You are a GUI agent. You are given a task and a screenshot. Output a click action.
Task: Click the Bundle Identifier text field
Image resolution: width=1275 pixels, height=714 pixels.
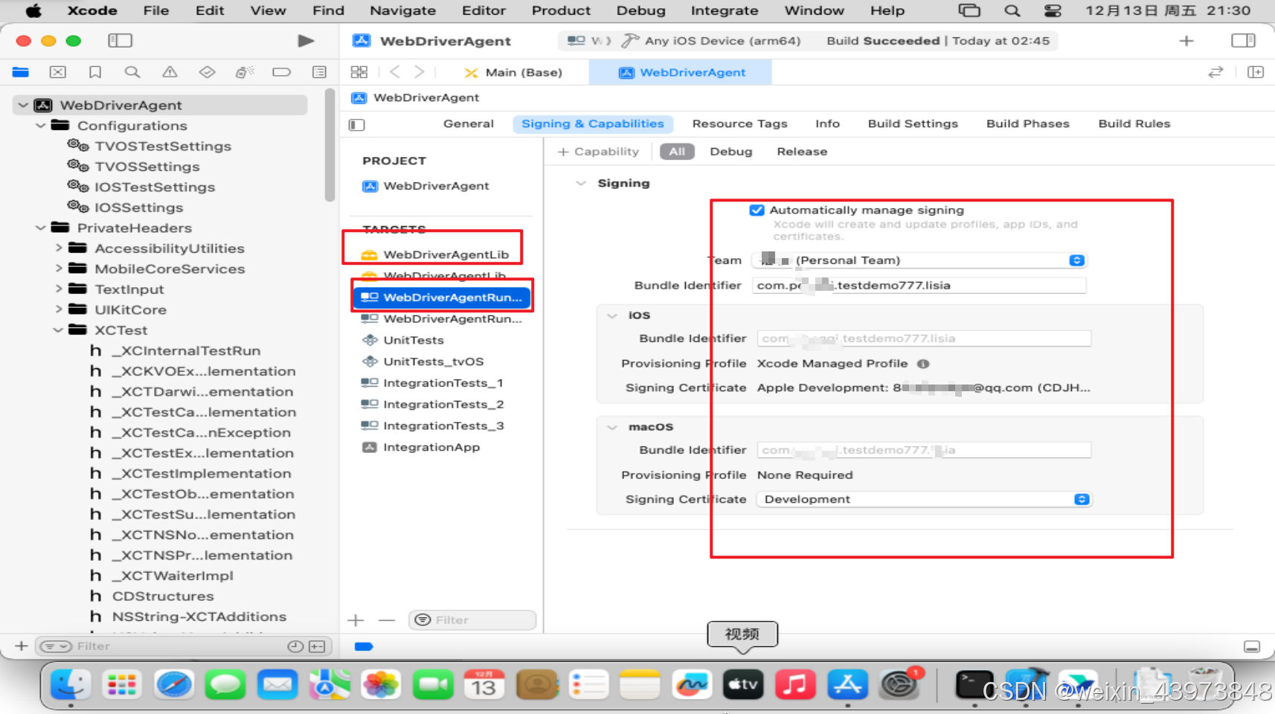coord(919,286)
